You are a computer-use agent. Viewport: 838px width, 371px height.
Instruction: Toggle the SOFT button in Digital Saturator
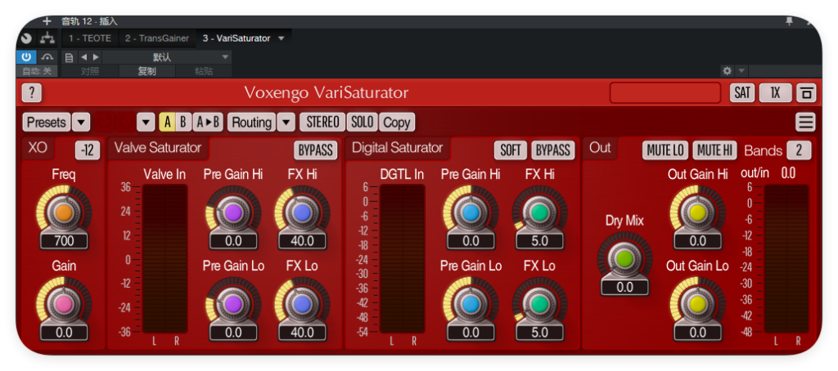(511, 150)
